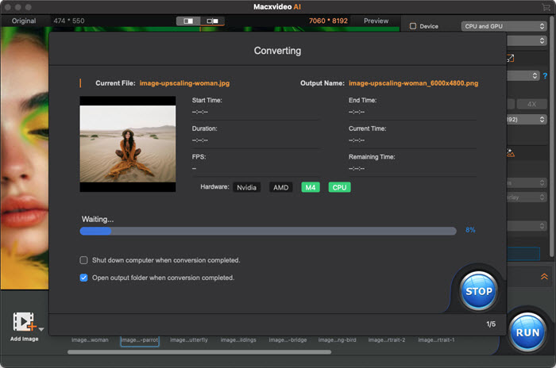Image resolution: width=556 pixels, height=368 pixels.
Task: Expand the Add Image dropdown arrow
Action: tap(41, 329)
